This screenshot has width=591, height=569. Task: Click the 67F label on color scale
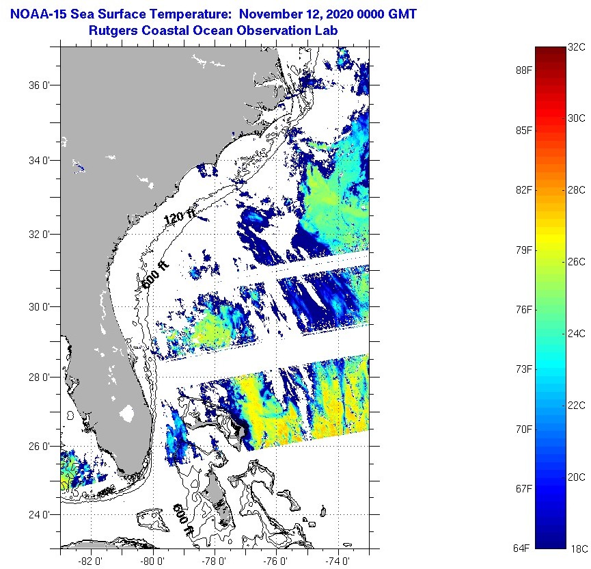pos(524,488)
